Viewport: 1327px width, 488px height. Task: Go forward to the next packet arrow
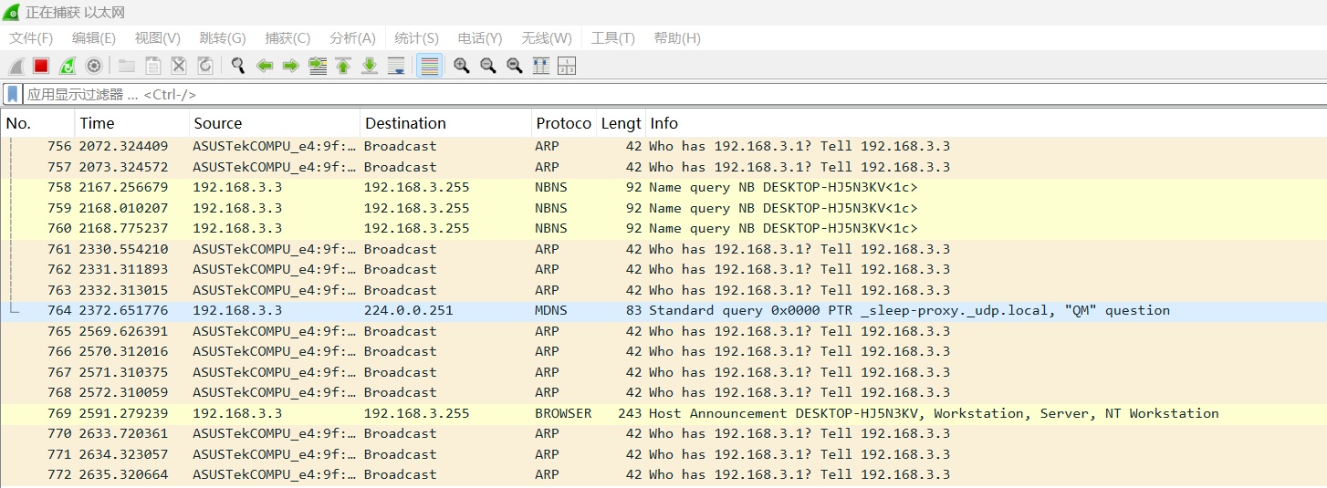[291, 66]
